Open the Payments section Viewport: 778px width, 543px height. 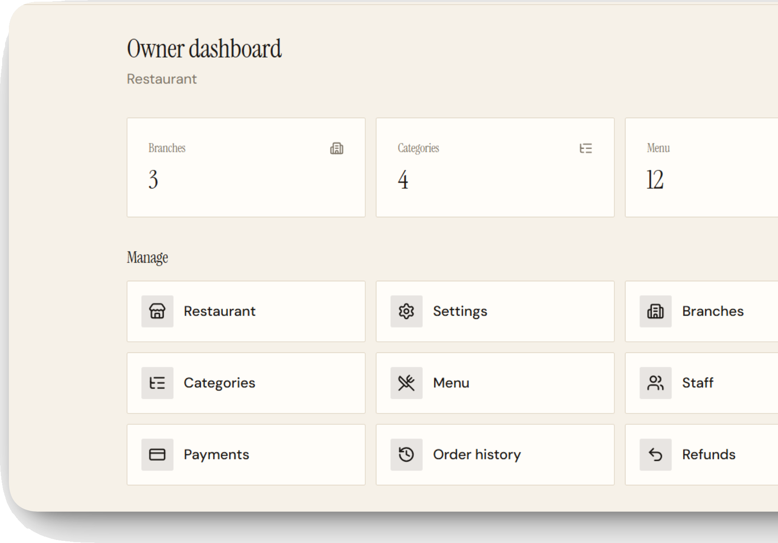click(x=246, y=454)
